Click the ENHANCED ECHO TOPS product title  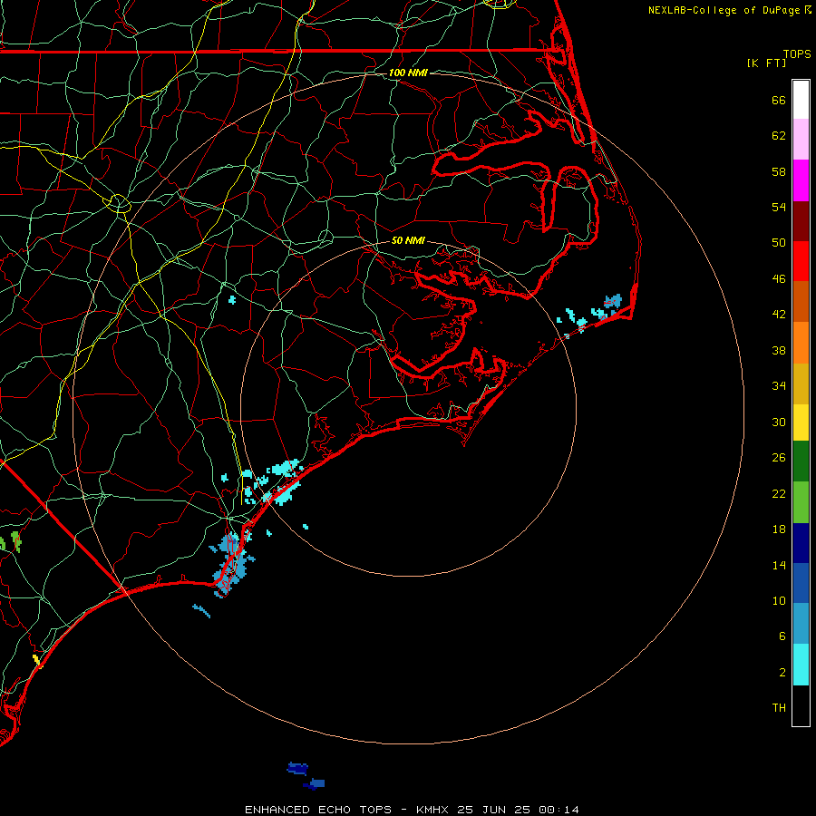click(x=318, y=810)
